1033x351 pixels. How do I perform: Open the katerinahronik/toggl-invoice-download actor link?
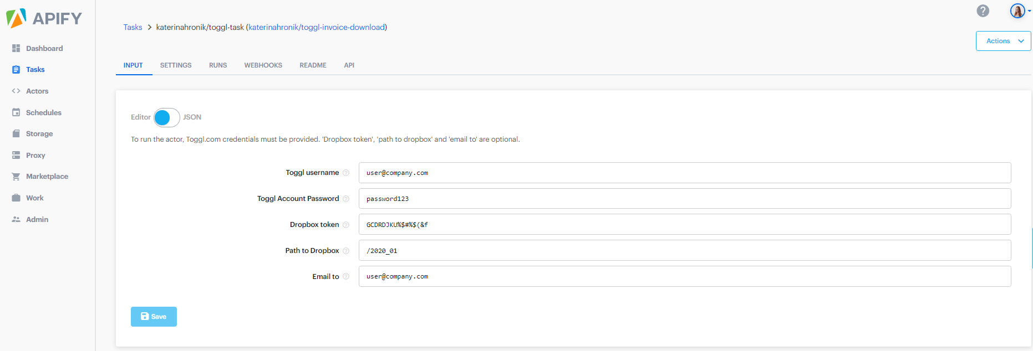coord(317,27)
